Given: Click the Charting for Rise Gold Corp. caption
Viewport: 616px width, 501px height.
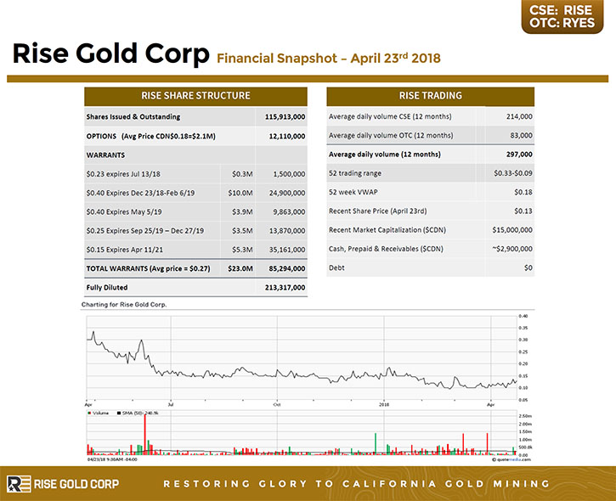Looking at the screenshot, I should click(x=124, y=304).
